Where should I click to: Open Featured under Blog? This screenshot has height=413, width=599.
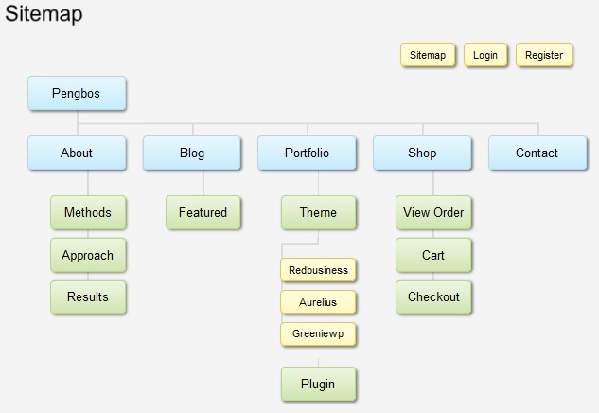(x=203, y=212)
